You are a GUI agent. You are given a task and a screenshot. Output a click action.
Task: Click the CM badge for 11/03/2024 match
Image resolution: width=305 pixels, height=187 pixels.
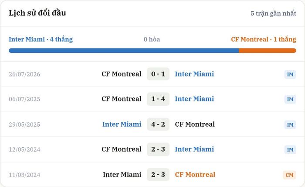pyautogui.click(x=289, y=175)
